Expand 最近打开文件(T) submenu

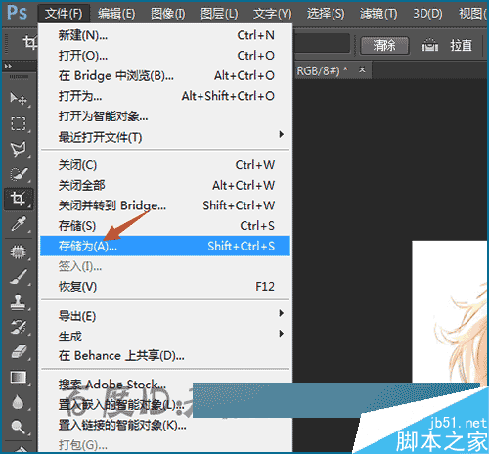165,137
